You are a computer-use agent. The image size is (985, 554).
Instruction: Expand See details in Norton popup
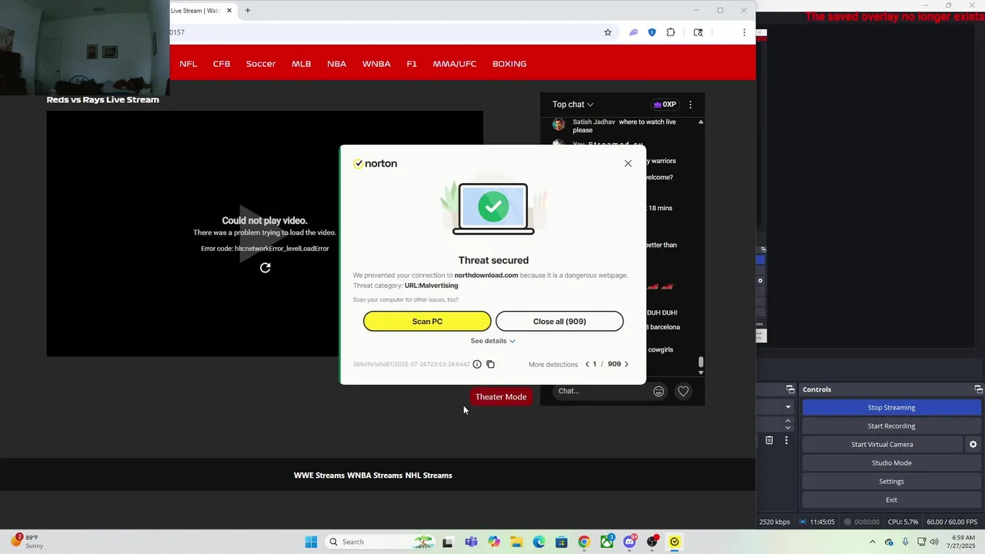click(x=493, y=341)
